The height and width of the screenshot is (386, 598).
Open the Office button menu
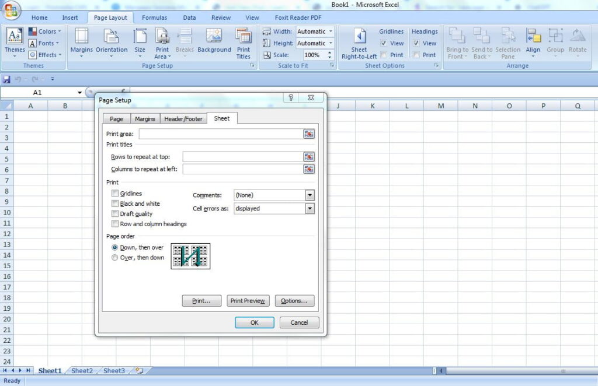coord(11,10)
